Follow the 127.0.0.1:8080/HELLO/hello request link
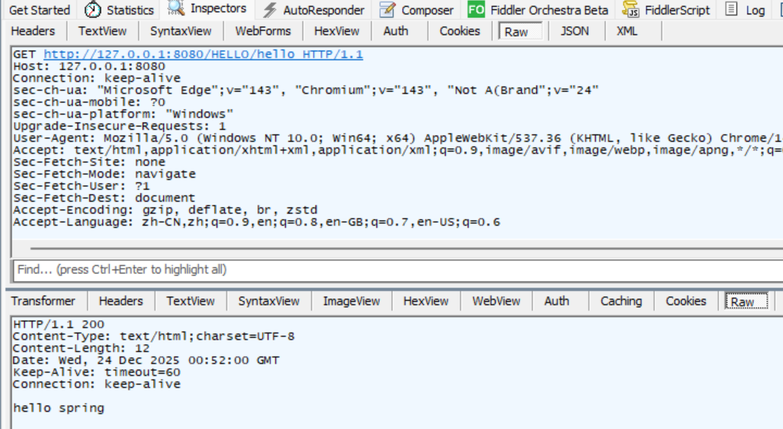783x429 pixels. pyautogui.click(x=203, y=54)
